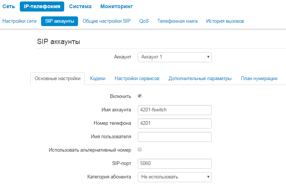Open the Телефонная книга tab
286x187 pixels.
[x=177, y=21]
